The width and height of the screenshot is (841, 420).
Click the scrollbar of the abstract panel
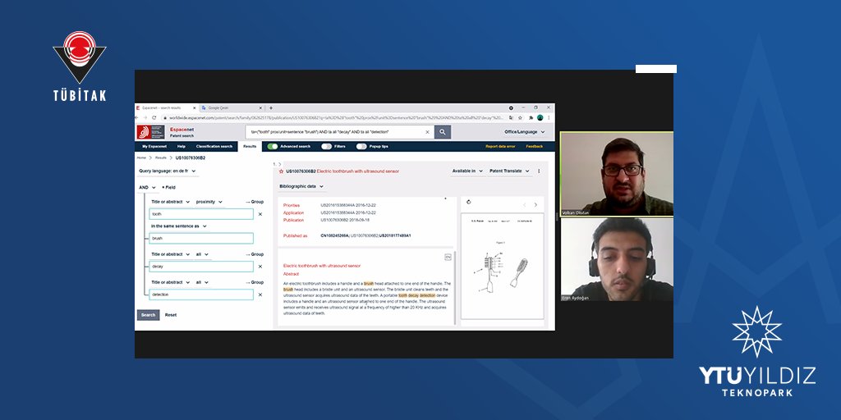click(x=455, y=286)
